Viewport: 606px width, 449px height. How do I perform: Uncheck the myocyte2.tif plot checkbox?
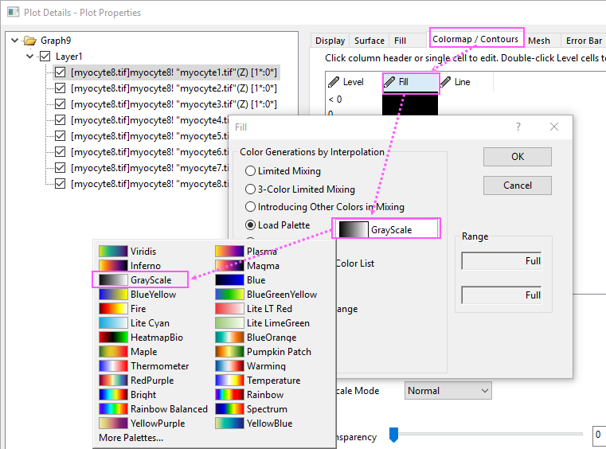[60, 88]
